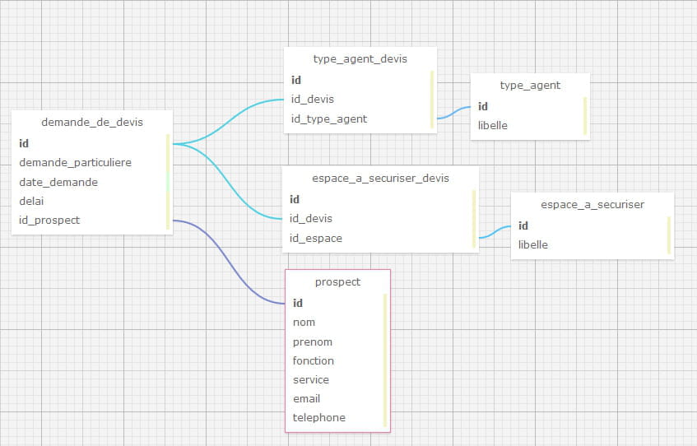Viewport: 697px width, 446px height.
Task: Select the relation line into type_agent id
Action: [x=454, y=113]
